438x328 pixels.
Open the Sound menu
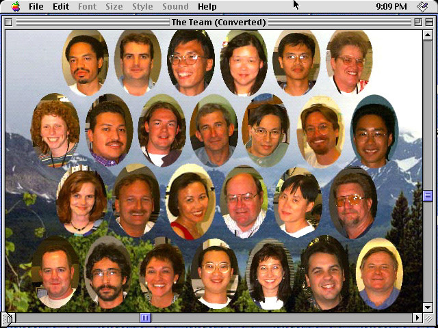click(x=175, y=7)
